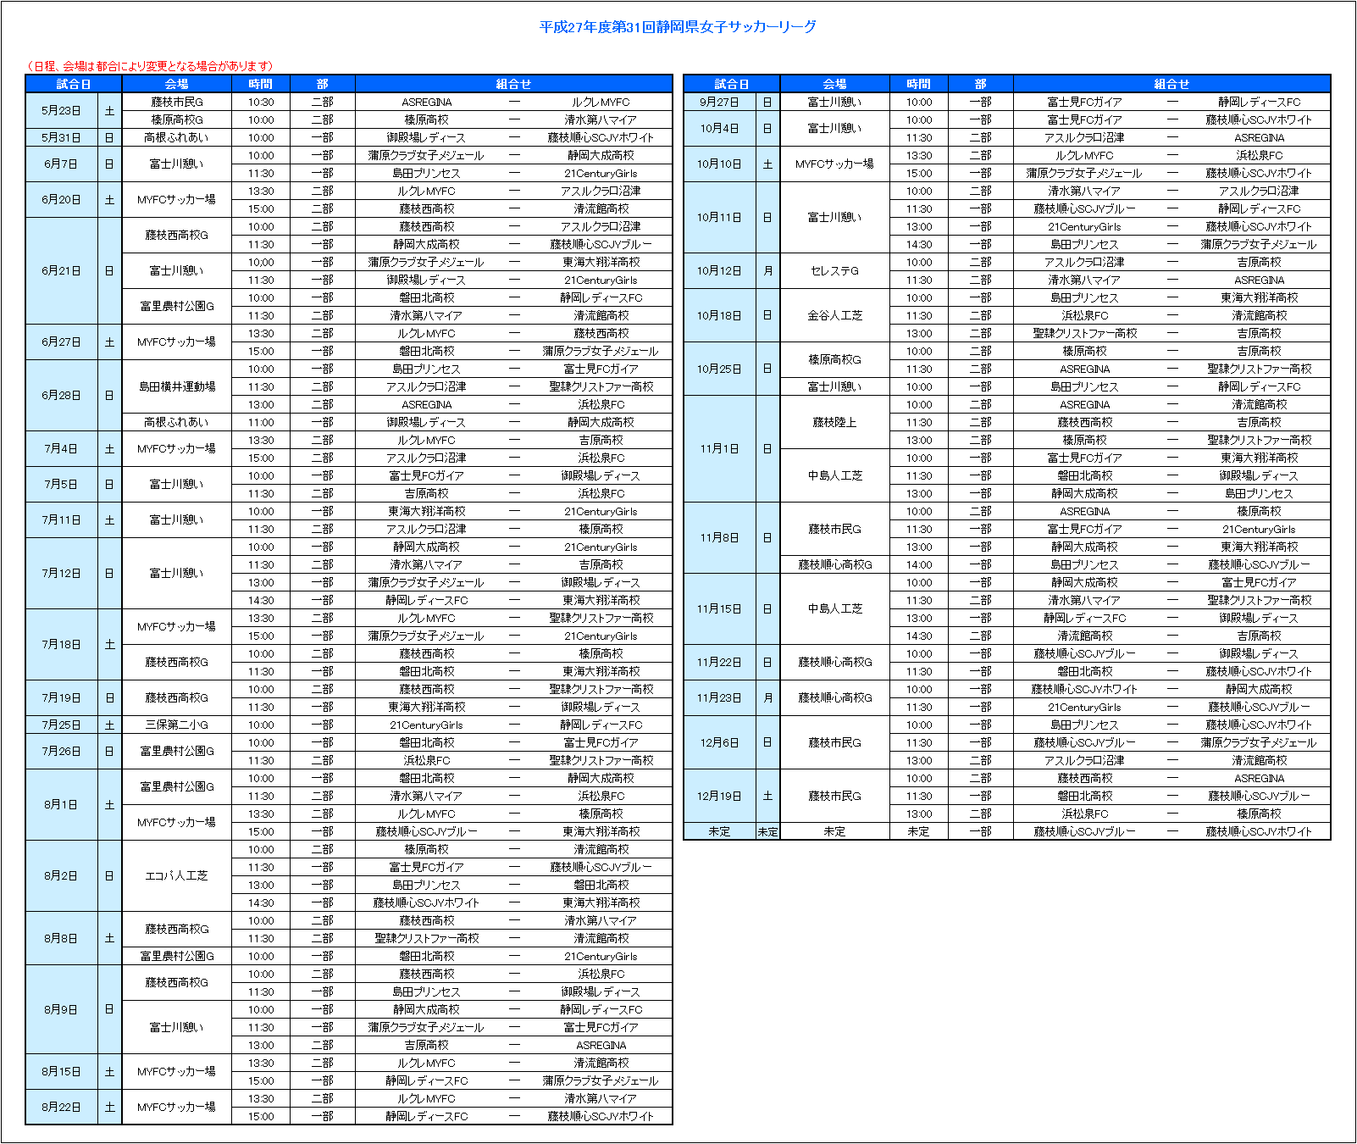
Task: Select the 組合せ header of the right table
Action: pyautogui.click(x=1171, y=84)
